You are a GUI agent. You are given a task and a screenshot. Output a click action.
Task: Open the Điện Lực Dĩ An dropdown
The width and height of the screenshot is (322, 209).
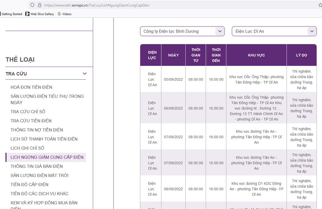pyautogui.click(x=274, y=31)
